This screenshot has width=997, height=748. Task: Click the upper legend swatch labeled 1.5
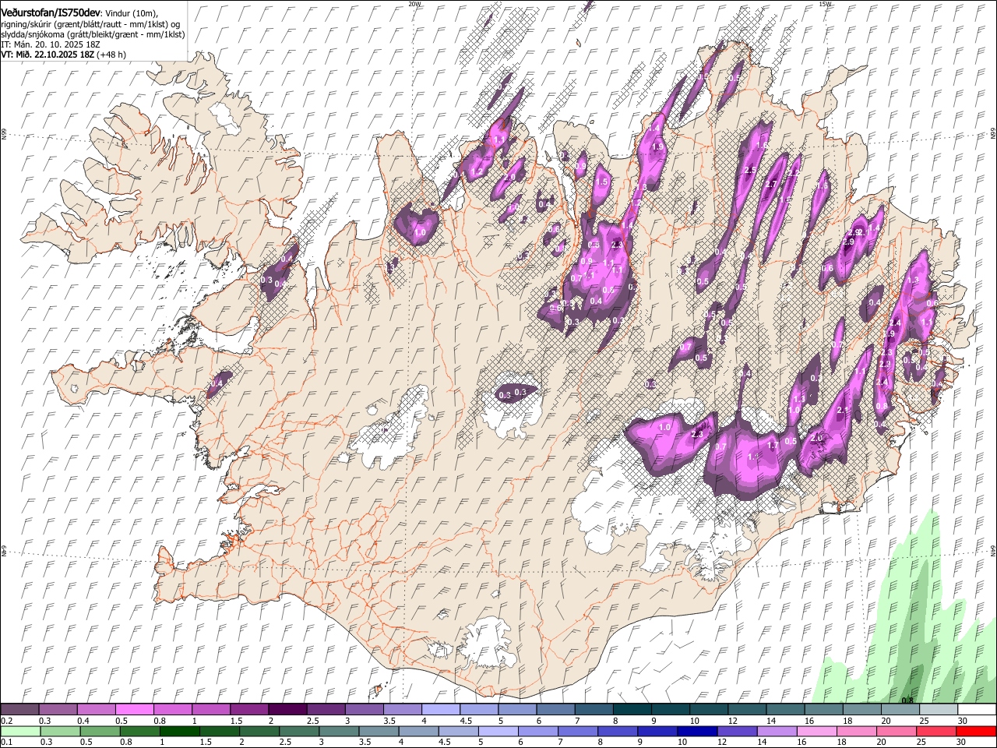pyautogui.click(x=248, y=710)
